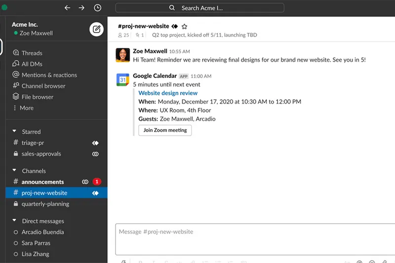Click the lock icon beside quarterly-planning
395x263 pixels.
[x=16, y=204]
